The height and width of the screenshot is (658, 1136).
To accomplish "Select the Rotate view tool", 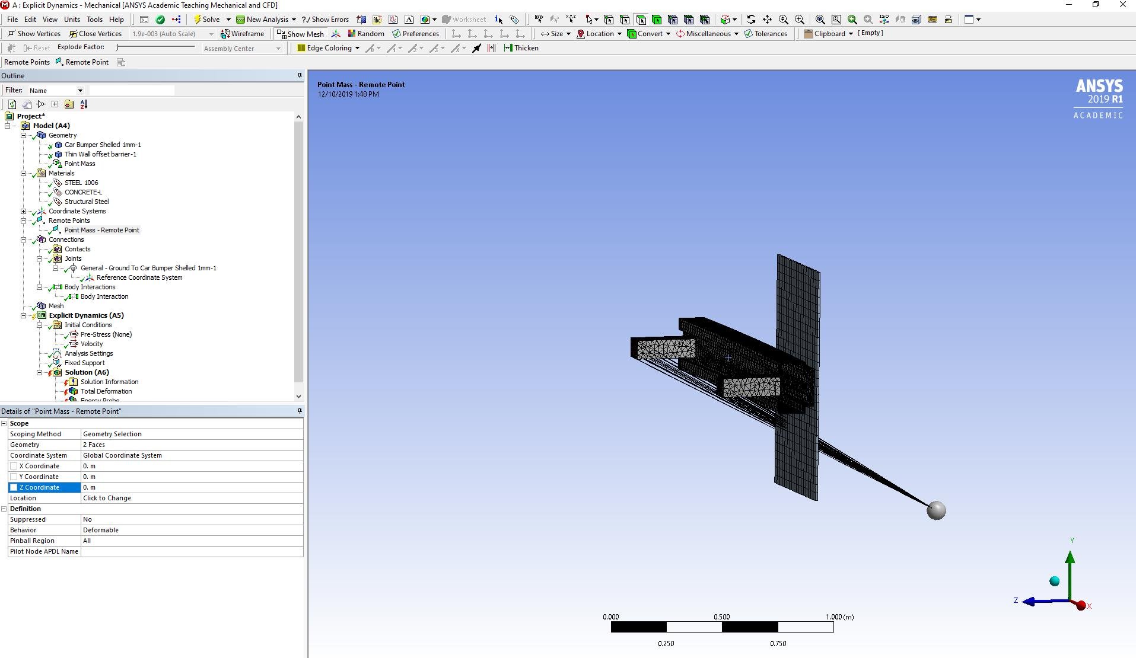I will tap(751, 20).
